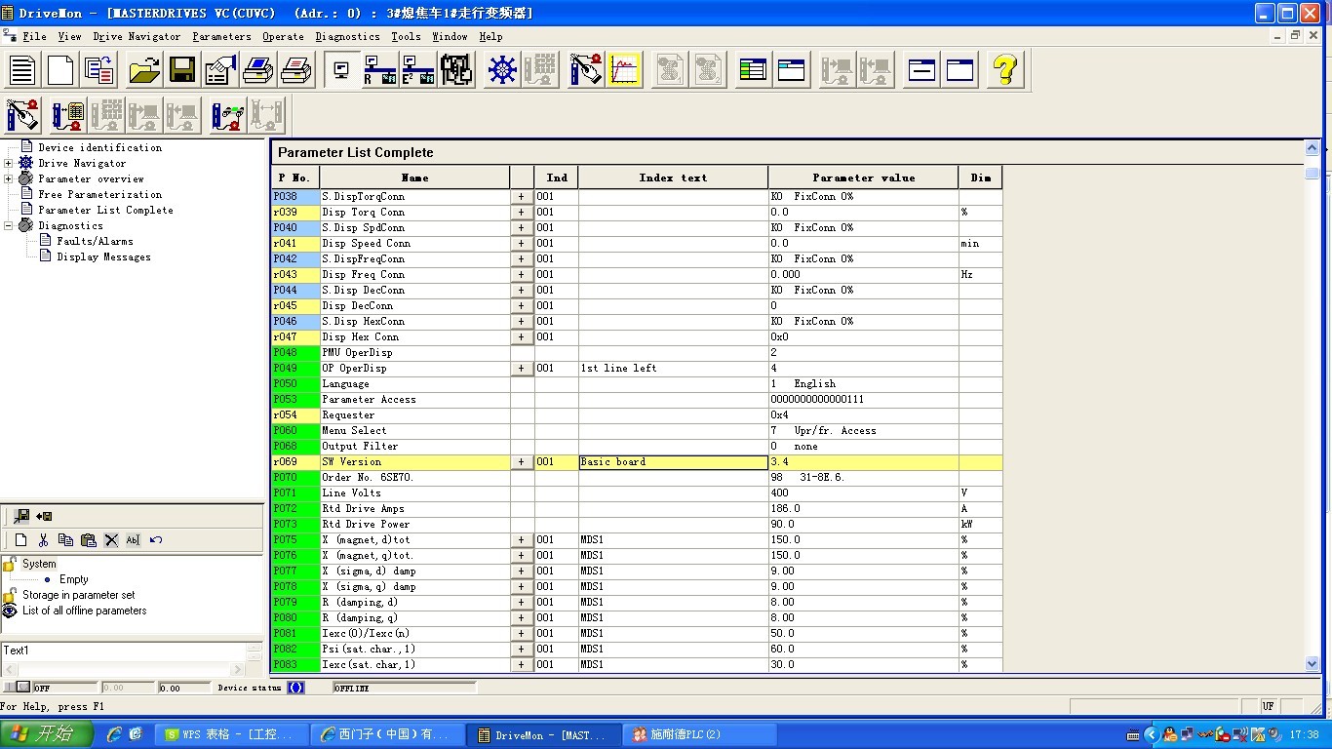This screenshot has width=1332, height=749.
Task: Click the EEPROM connection icon marked E²
Action: click(418, 70)
